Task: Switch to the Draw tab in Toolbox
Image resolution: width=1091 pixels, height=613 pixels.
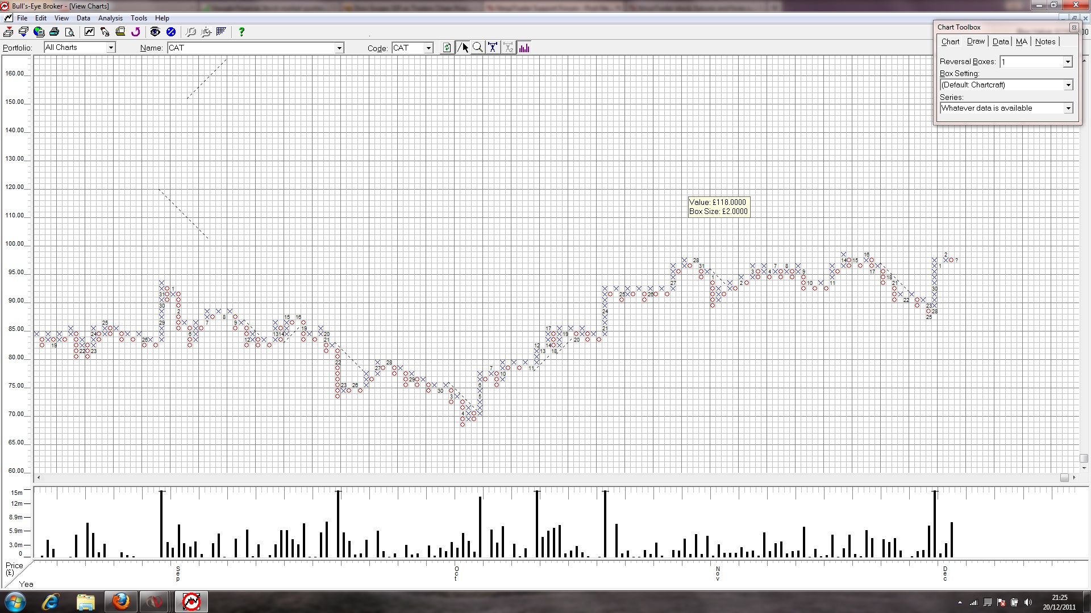Action: (976, 41)
